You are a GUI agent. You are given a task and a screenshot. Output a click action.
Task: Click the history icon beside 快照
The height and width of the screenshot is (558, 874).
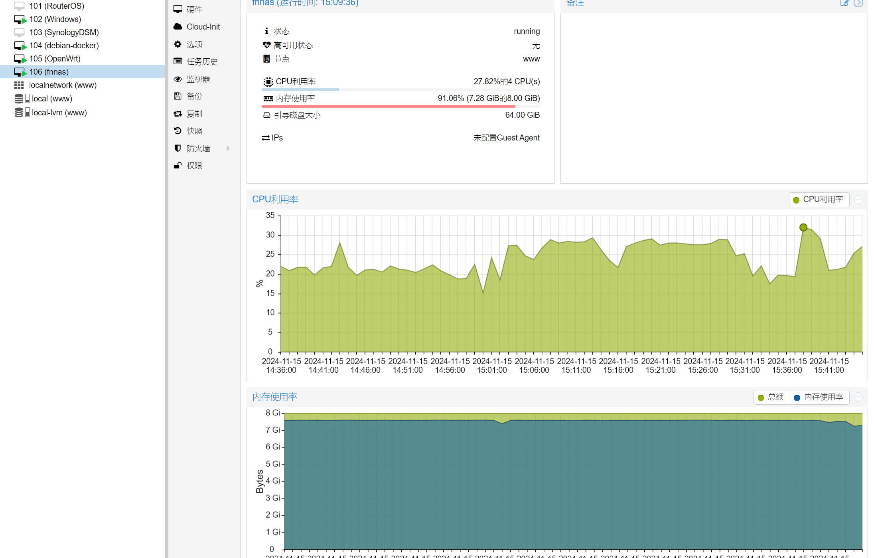[x=178, y=131]
